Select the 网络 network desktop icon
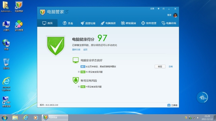The height and width of the screenshot is (121, 216). 6,45
